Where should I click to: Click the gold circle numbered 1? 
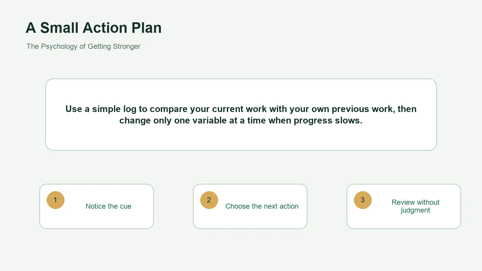(55, 200)
